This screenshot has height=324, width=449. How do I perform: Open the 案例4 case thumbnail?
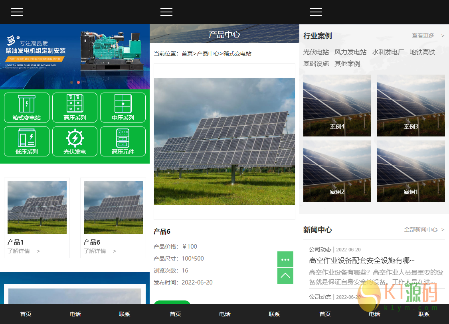337,106
